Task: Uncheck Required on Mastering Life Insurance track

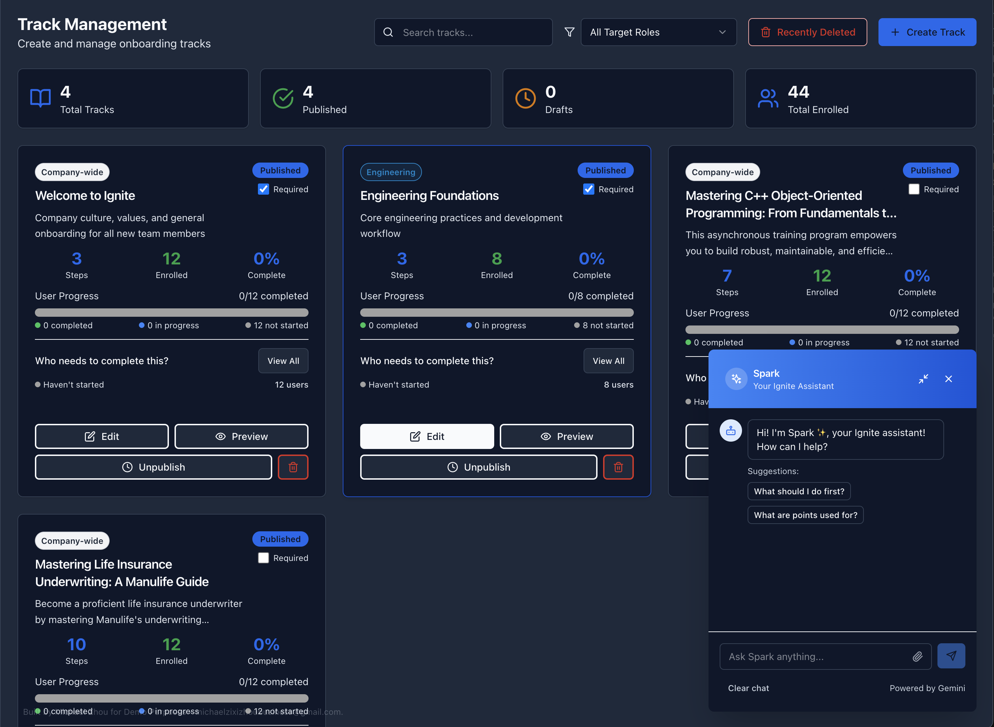Action: 263,557
